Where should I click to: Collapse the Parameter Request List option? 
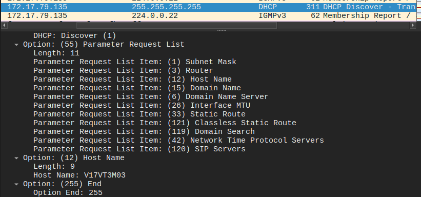[16, 45]
